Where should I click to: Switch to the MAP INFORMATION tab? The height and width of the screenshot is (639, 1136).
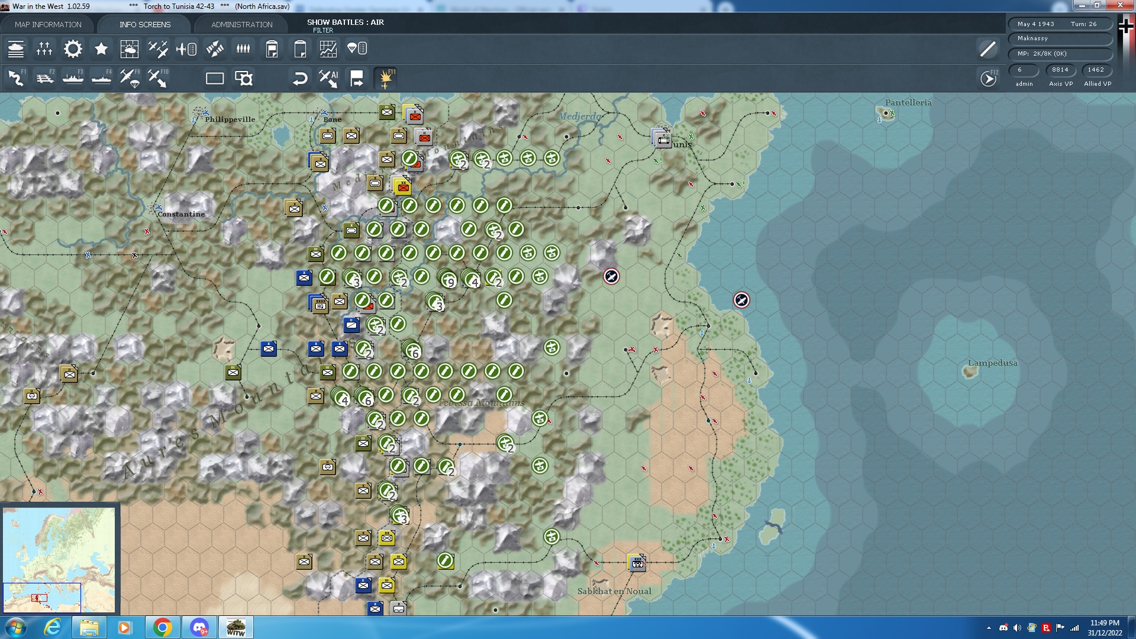tap(50, 24)
